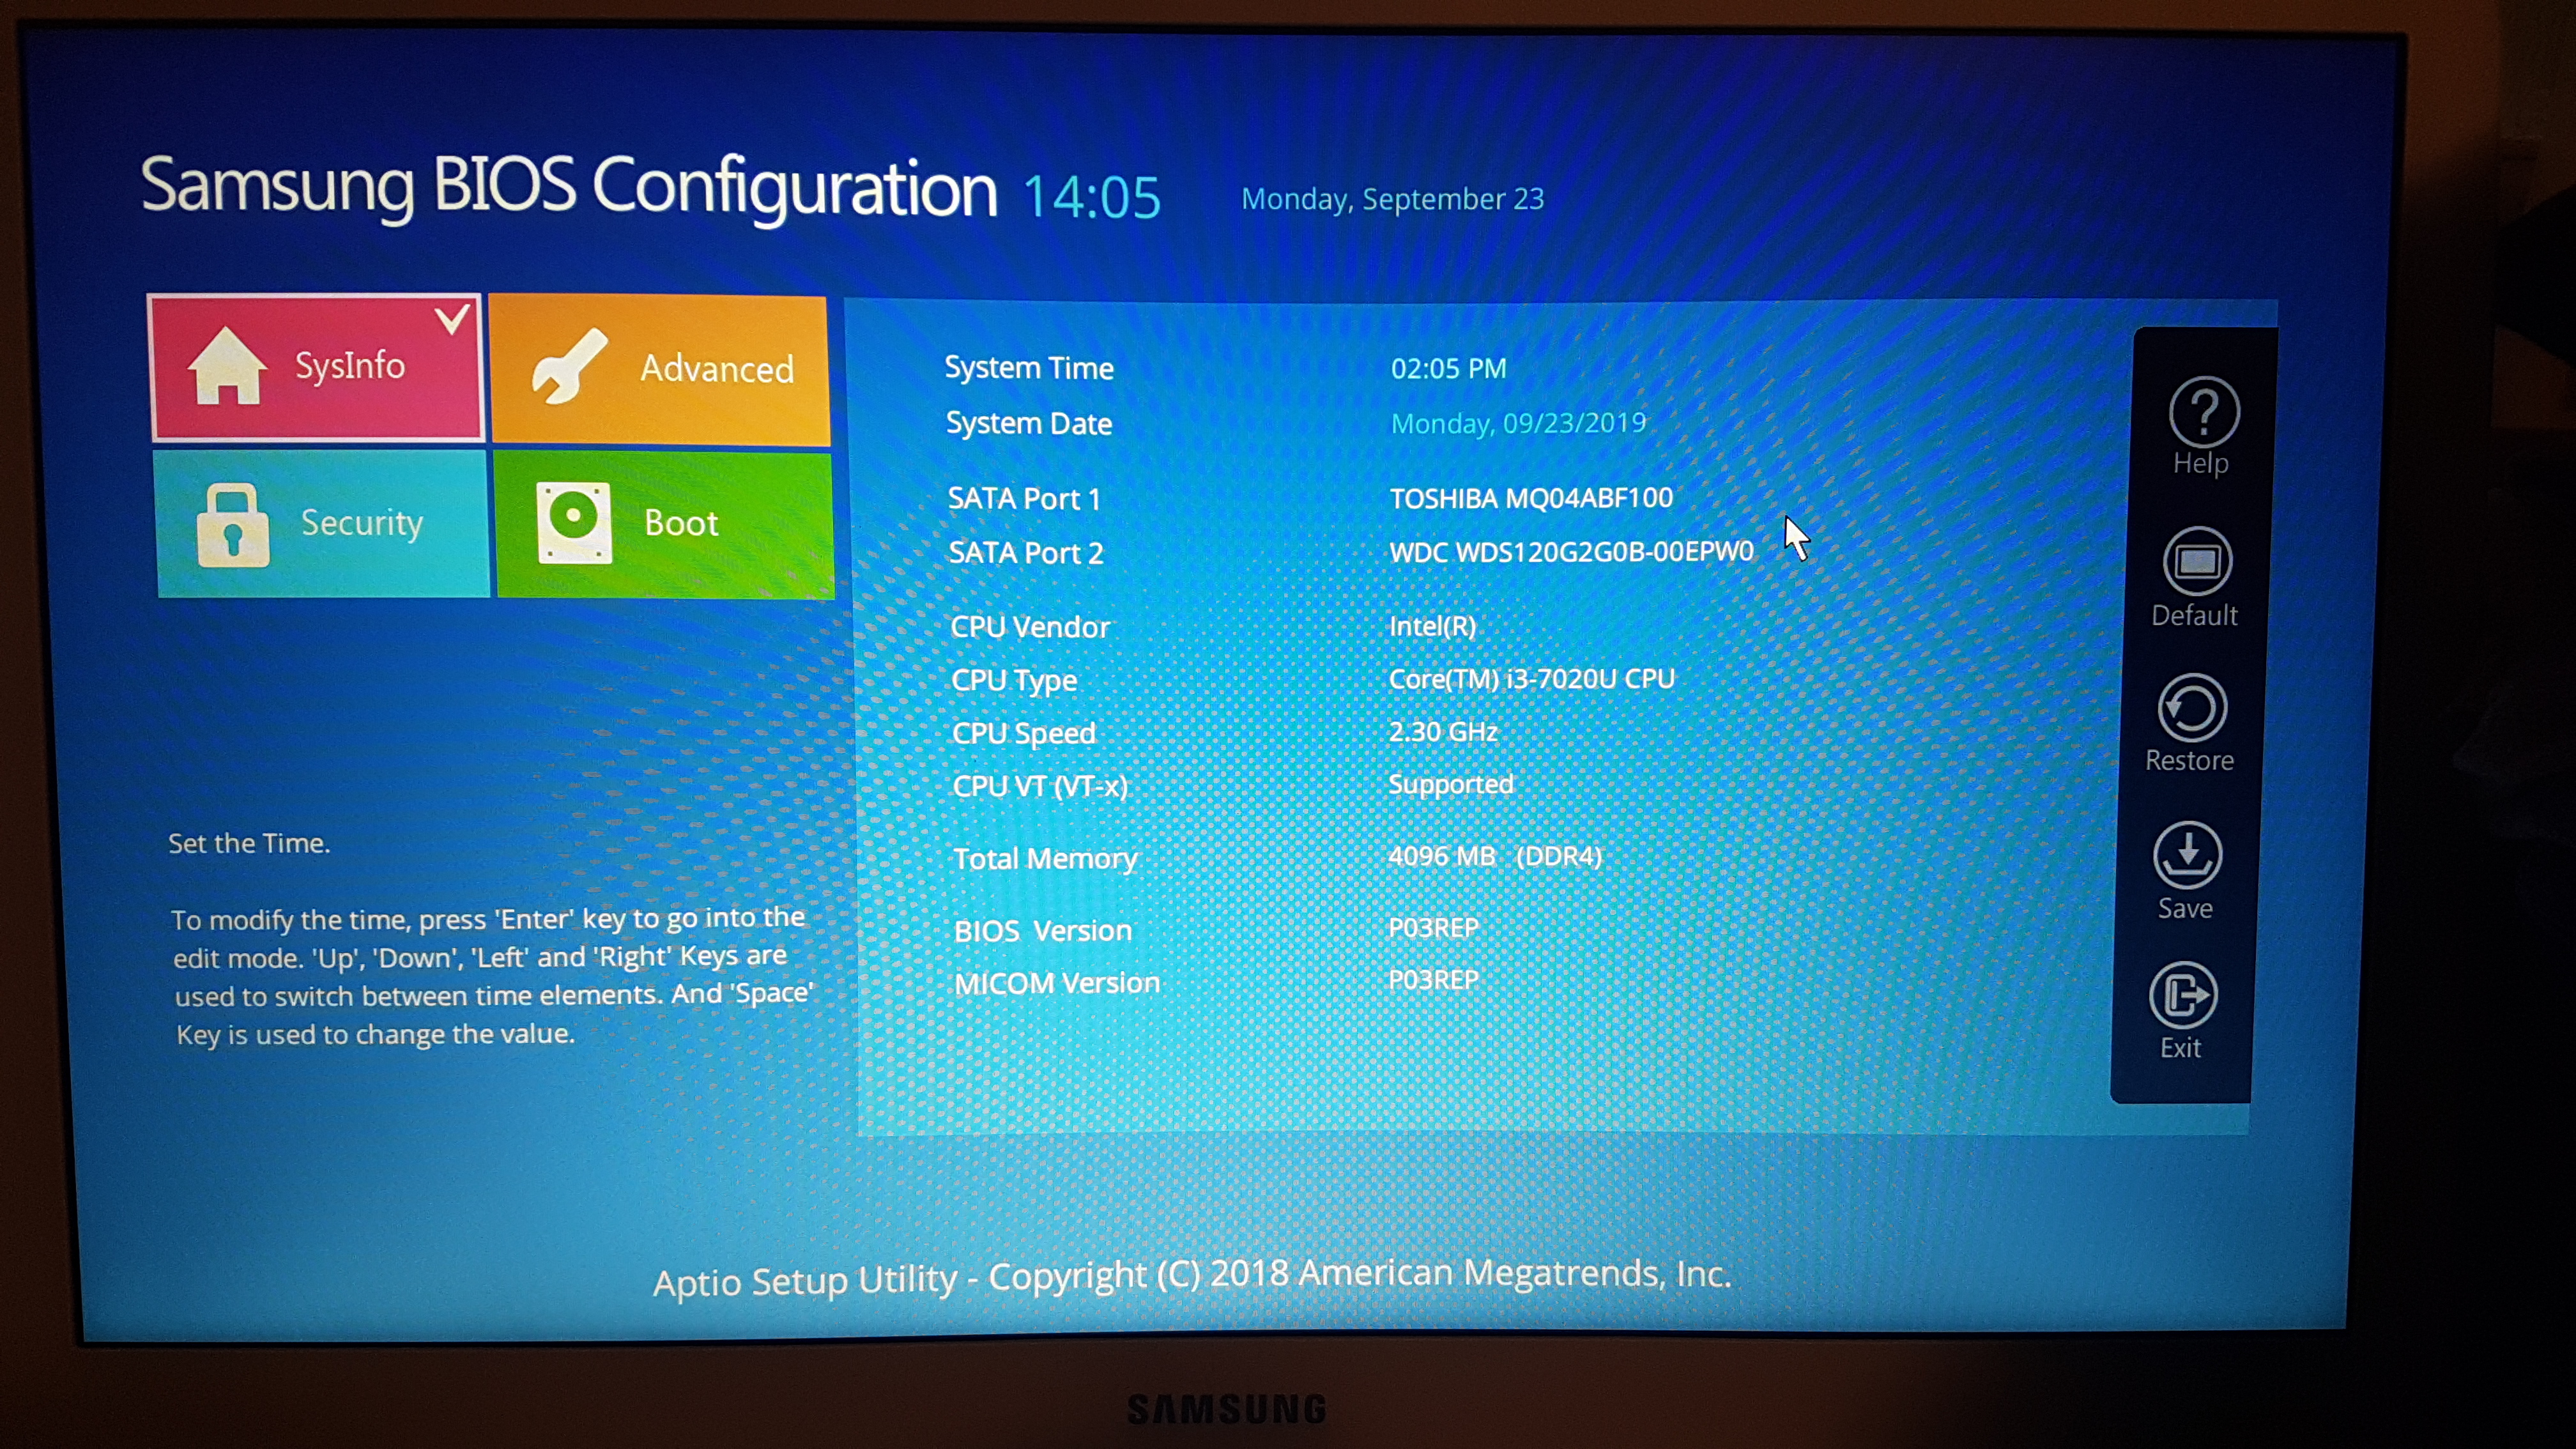
Task: Click the Restore circular arrow icon
Action: click(x=2192, y=709)
